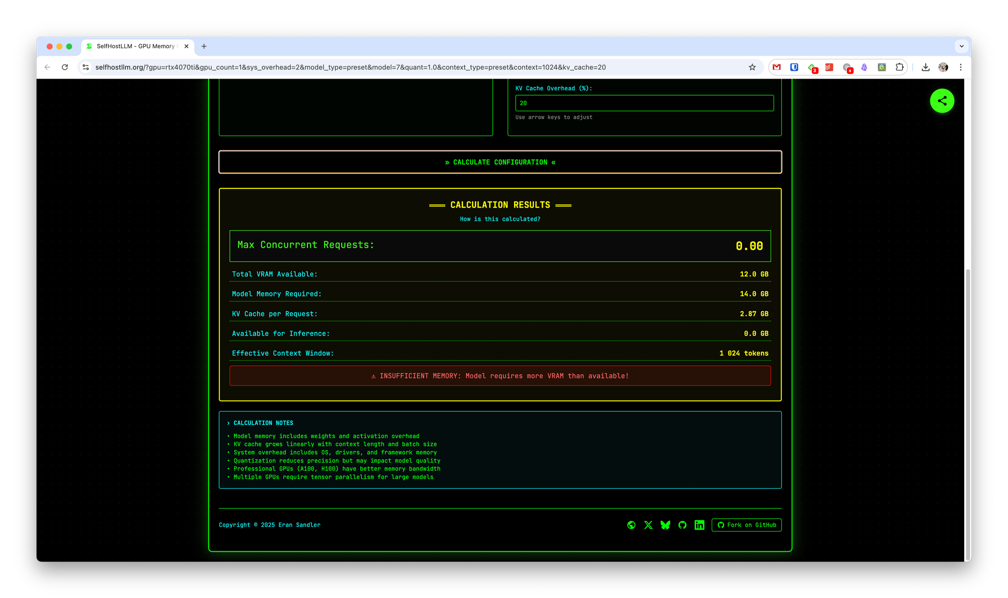
Task: Open the Bitwarden extension icon
Action: coord(794,67)
